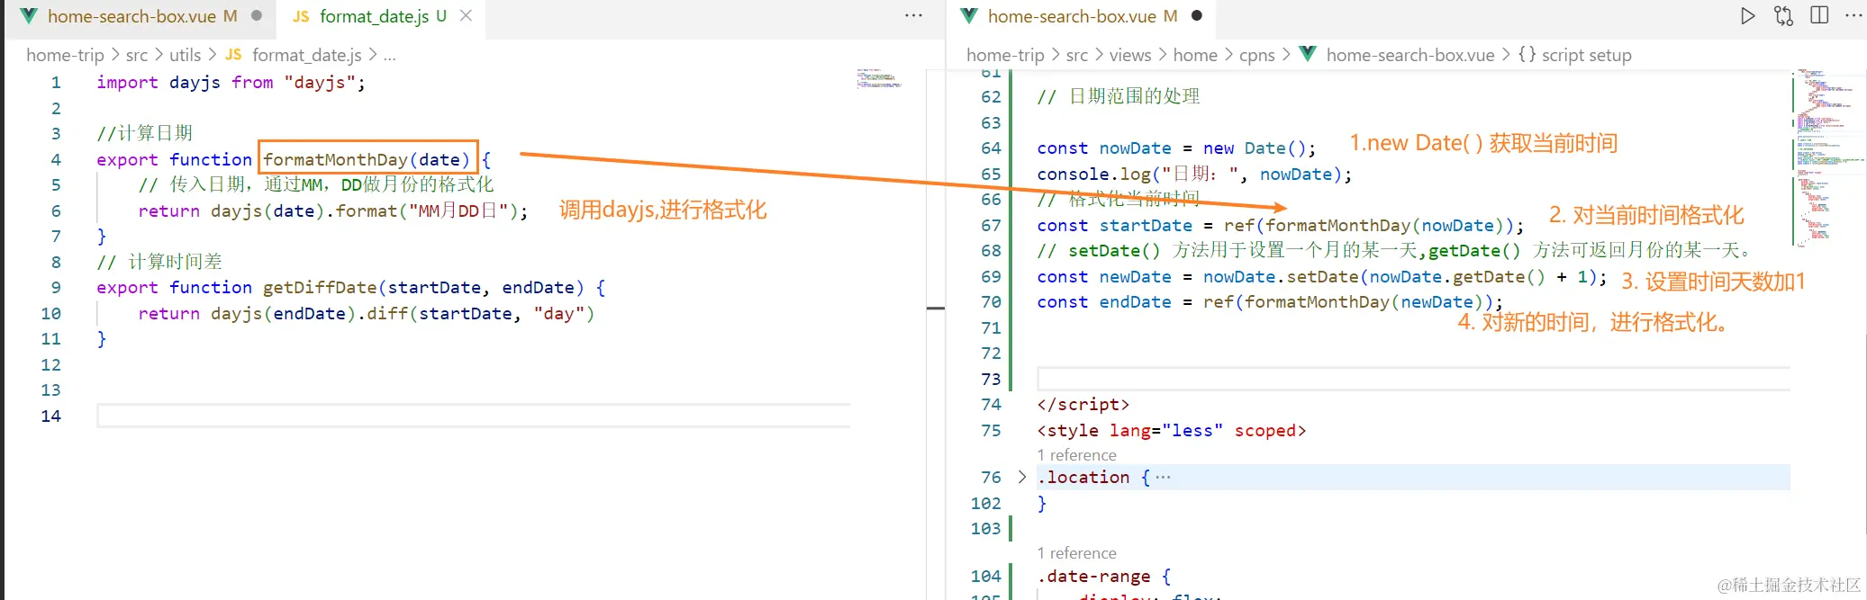
Task: Click 'getDiffDate' function name on line 9
Action: (x=320, y=288)
